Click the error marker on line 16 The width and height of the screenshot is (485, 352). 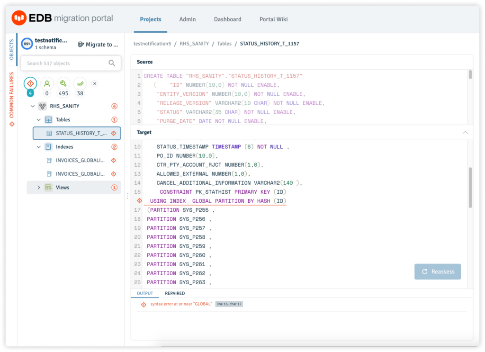click(140, 201)
